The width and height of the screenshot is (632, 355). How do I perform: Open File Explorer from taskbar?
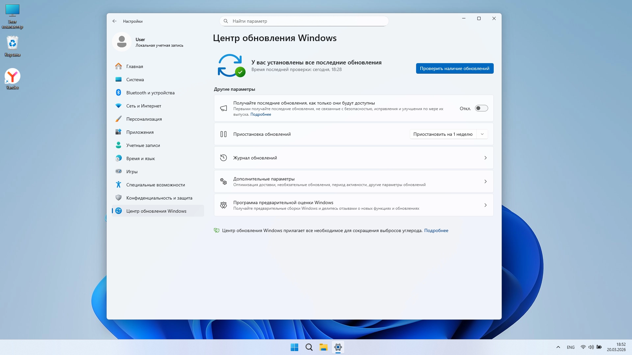[x=323, y=347]
